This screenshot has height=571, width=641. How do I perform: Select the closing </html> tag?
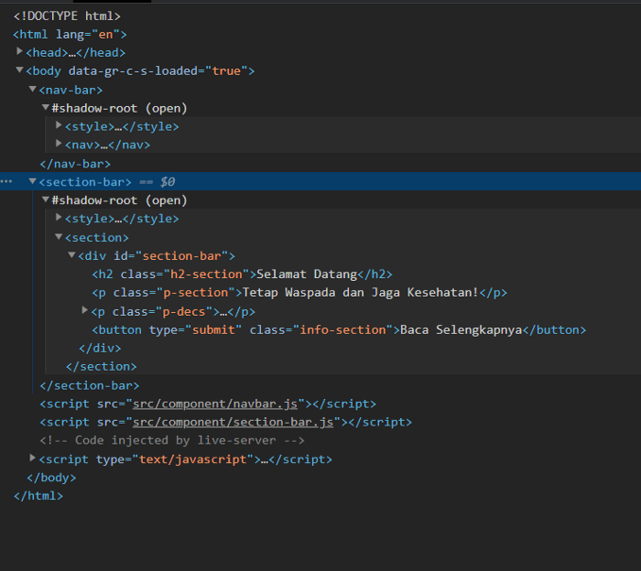[x=38, y=496]
